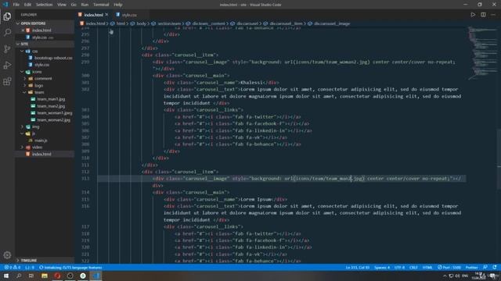Image resolution: width=501 pixels, height=281 pixels.
Task: Click Live Server Port 5500 status
Action: (449, 267)
